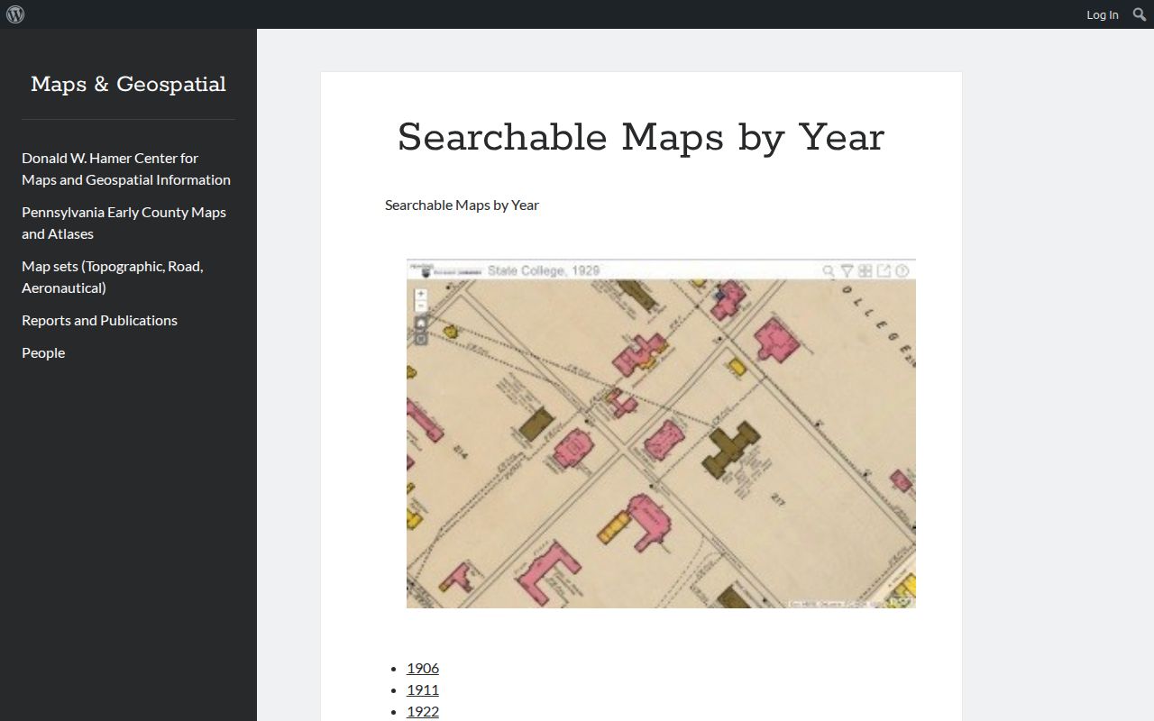Open Donald W. Hamer Center menu item
The width and height of the screenshot is (1154, 721).
[126, 169]
